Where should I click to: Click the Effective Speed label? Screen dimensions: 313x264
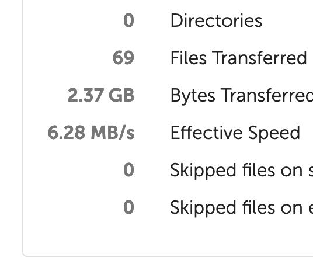pyautogui.click(x=235, y=133)
